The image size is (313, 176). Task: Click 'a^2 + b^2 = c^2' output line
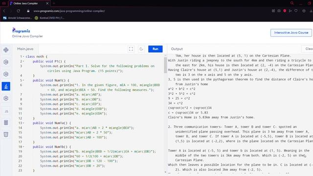click(x=181, y=89)
